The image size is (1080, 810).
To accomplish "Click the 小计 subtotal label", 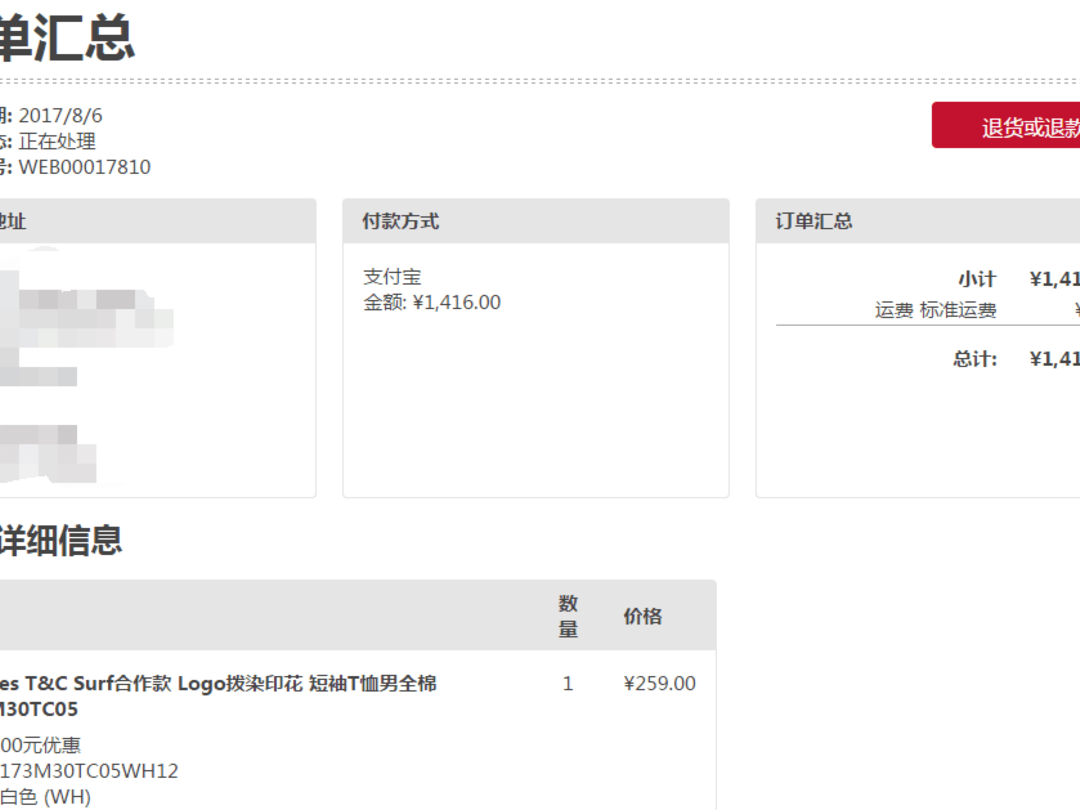I will pyautogui.click(x=976, y=279).
